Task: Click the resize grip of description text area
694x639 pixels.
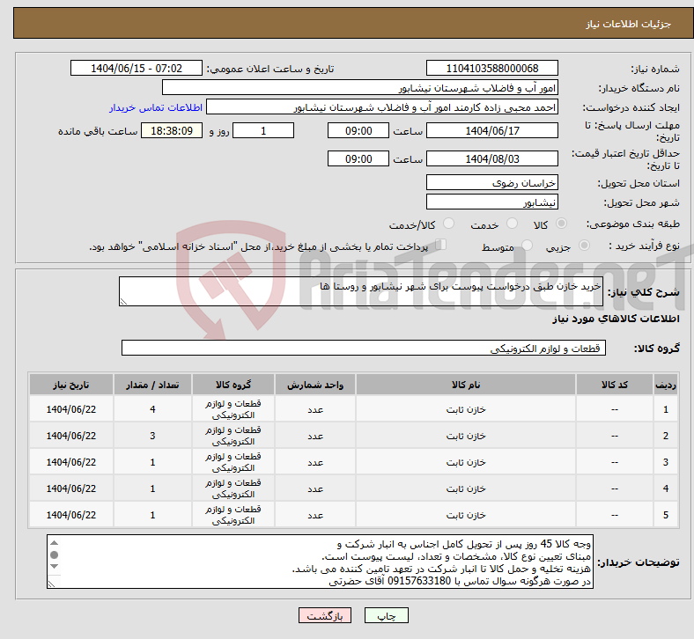Action: tap(123, 302)
